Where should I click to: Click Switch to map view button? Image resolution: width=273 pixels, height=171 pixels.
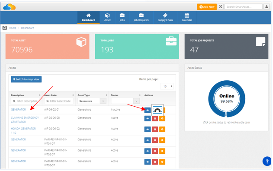point(26,79)
